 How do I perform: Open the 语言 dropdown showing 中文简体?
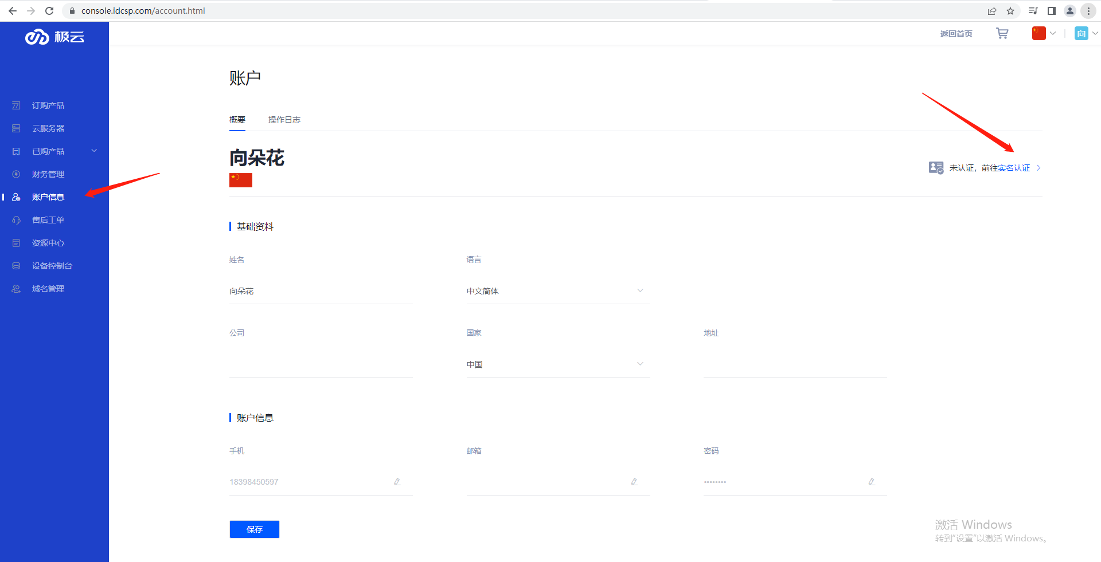(x=557, y=291)
